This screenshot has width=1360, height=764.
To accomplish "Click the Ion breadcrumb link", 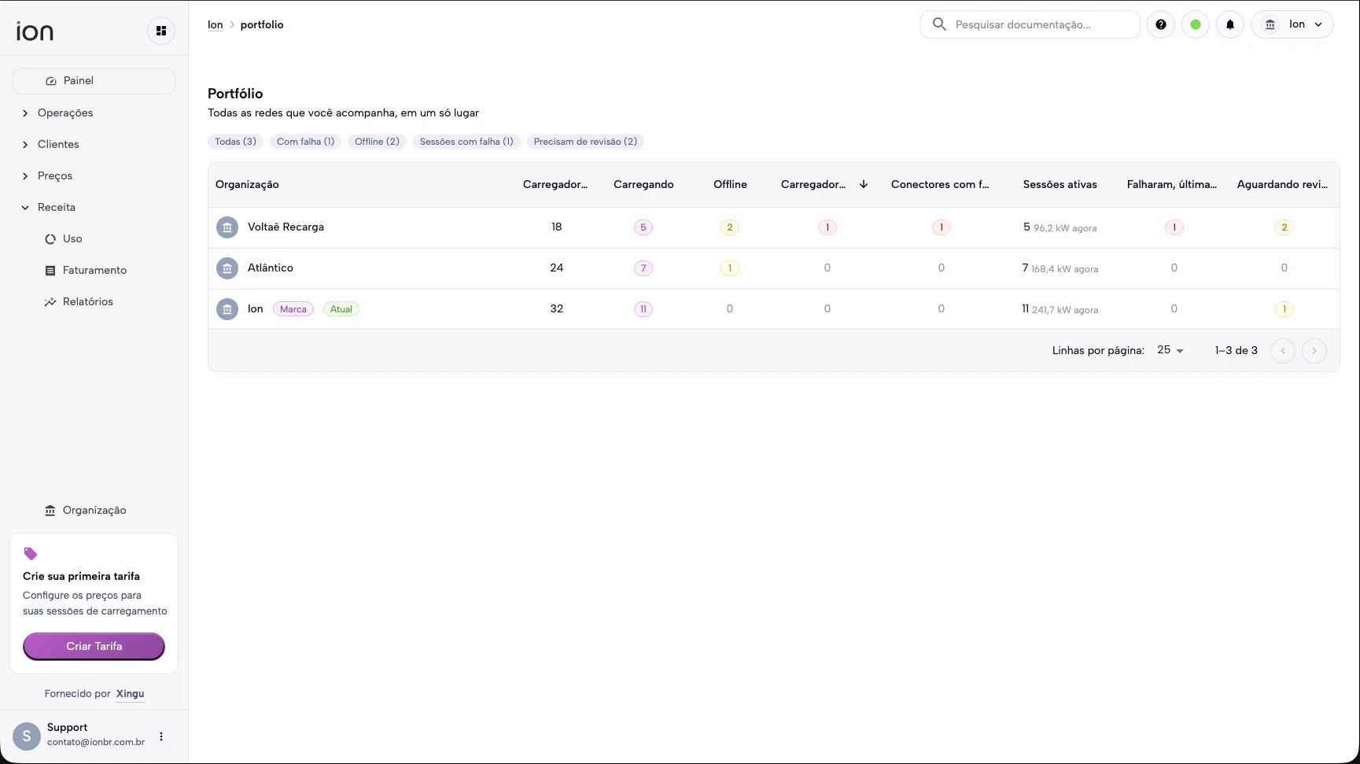I will tap(216, 24).
